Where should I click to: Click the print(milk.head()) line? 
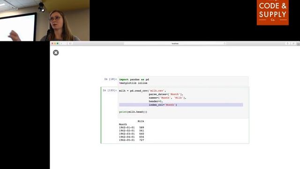pos(133,112)
